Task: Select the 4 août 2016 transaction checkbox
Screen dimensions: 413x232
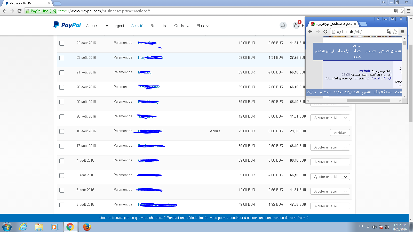Action: [62, 161]
